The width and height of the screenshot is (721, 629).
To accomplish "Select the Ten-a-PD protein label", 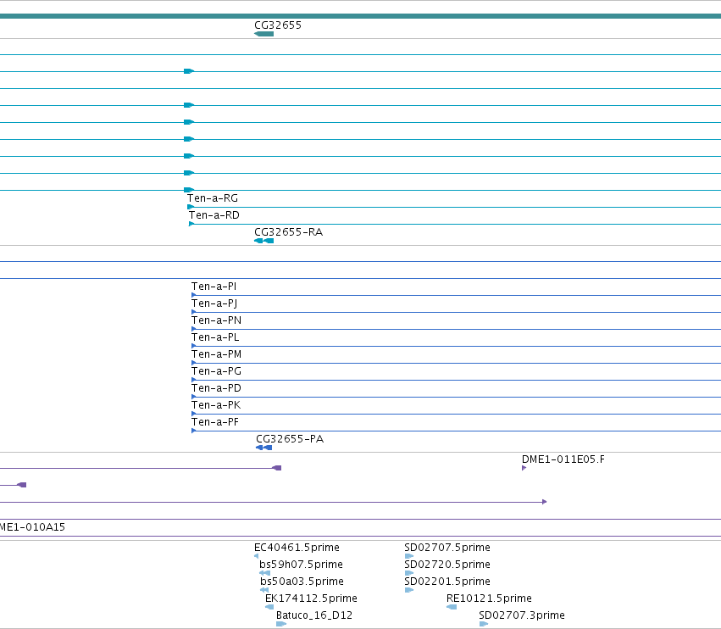I will coord(216,388).
